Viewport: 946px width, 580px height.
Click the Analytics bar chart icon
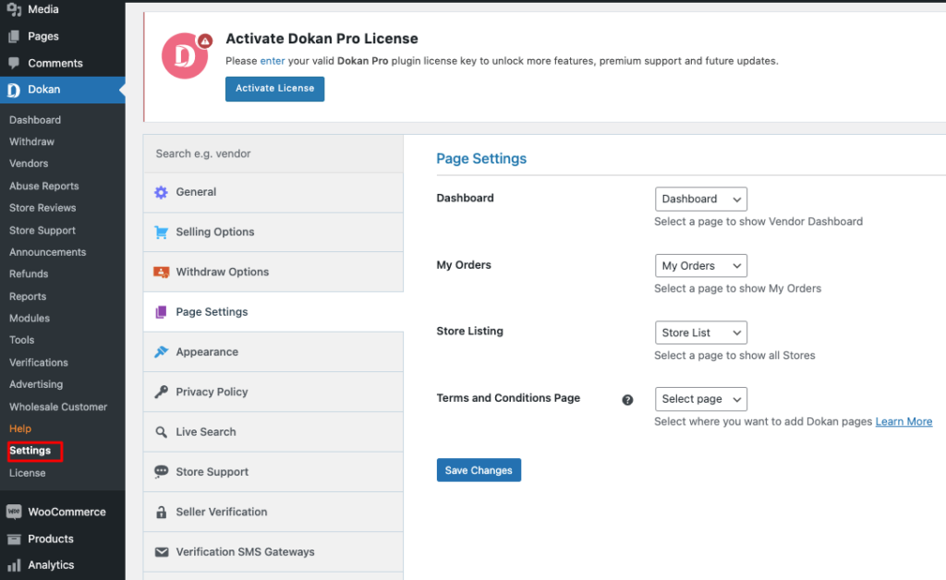[x=14, y=565]
